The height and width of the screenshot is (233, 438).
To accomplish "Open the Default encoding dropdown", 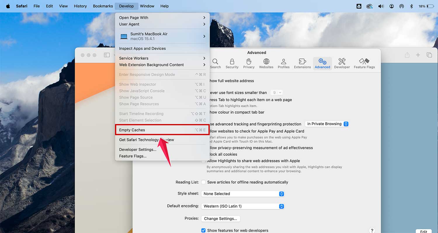I will click(x=242, y=206).
